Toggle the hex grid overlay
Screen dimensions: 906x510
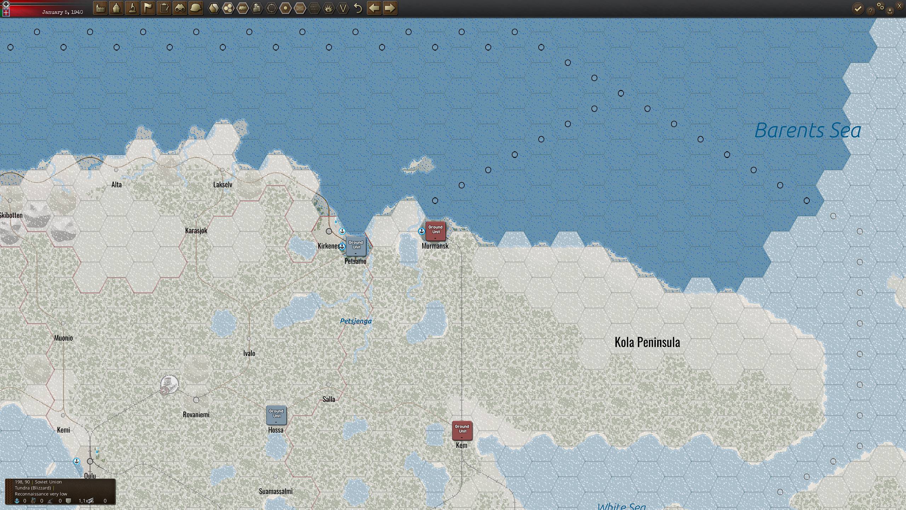228,8
